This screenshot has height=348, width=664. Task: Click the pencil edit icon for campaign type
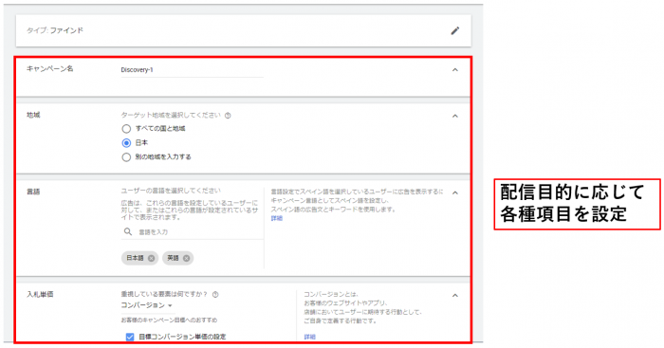(454, 30)
